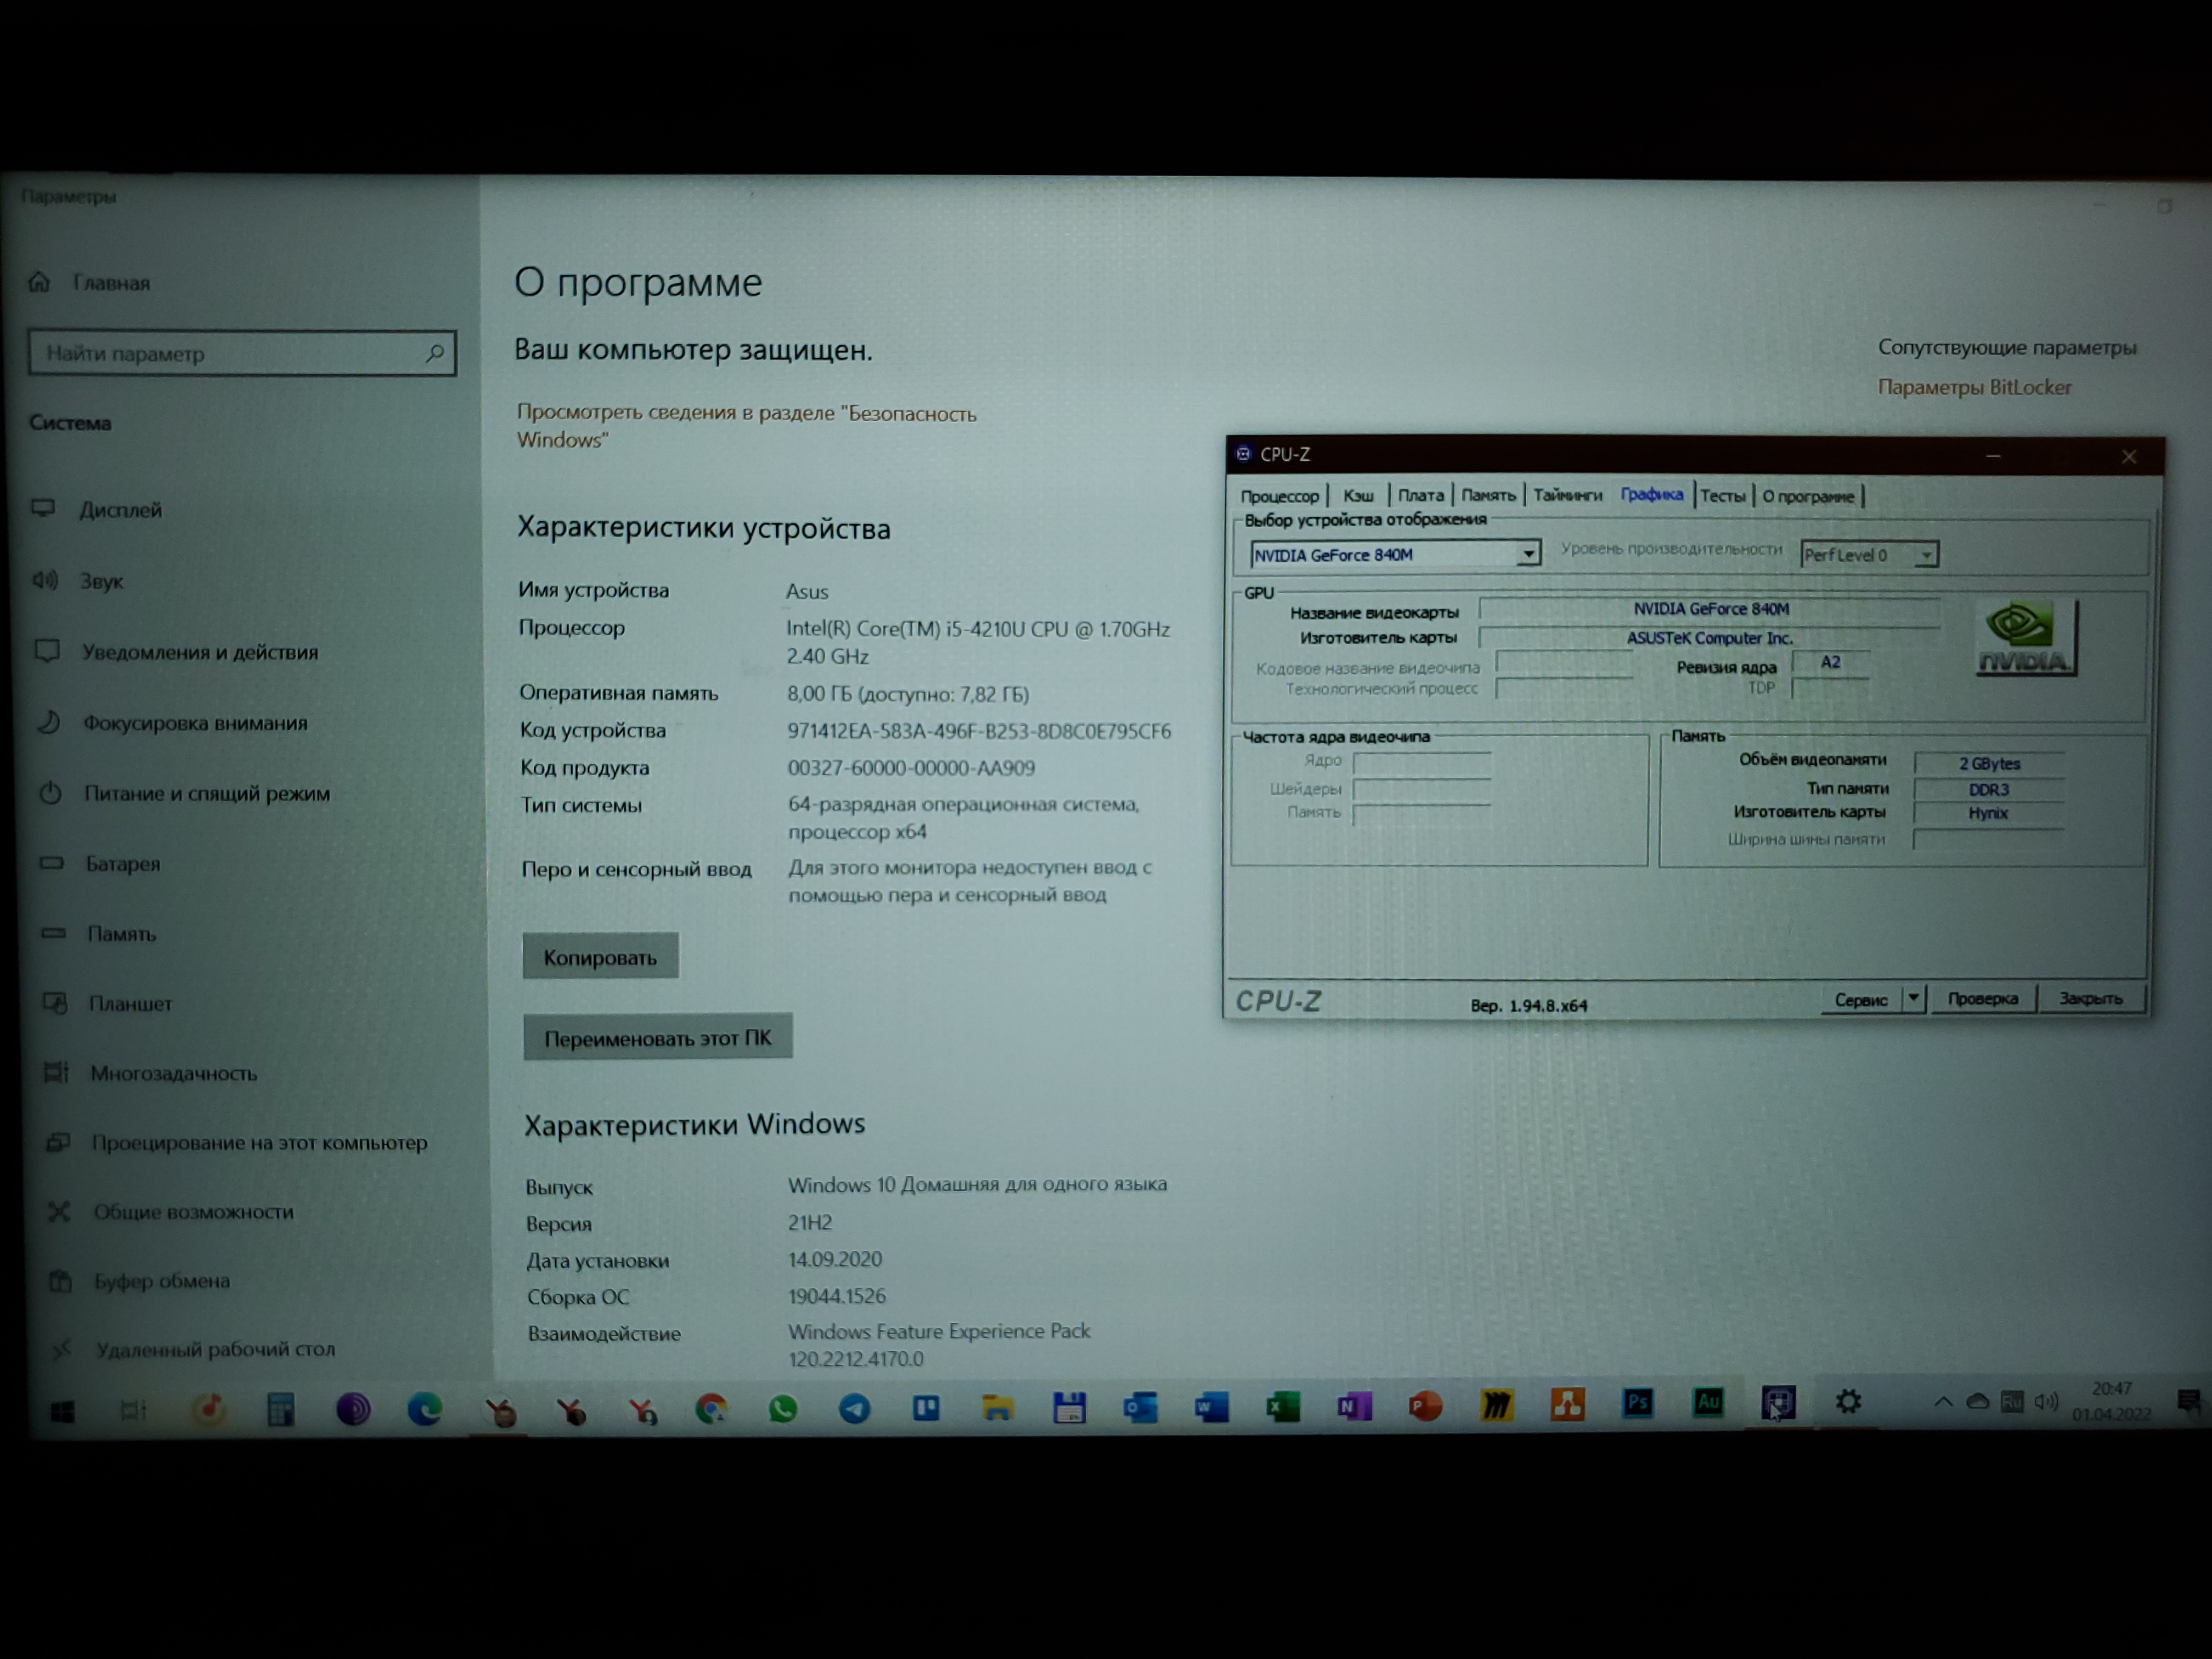
Task: Open Excel from the taskbar
Action: [1283, 1407]
